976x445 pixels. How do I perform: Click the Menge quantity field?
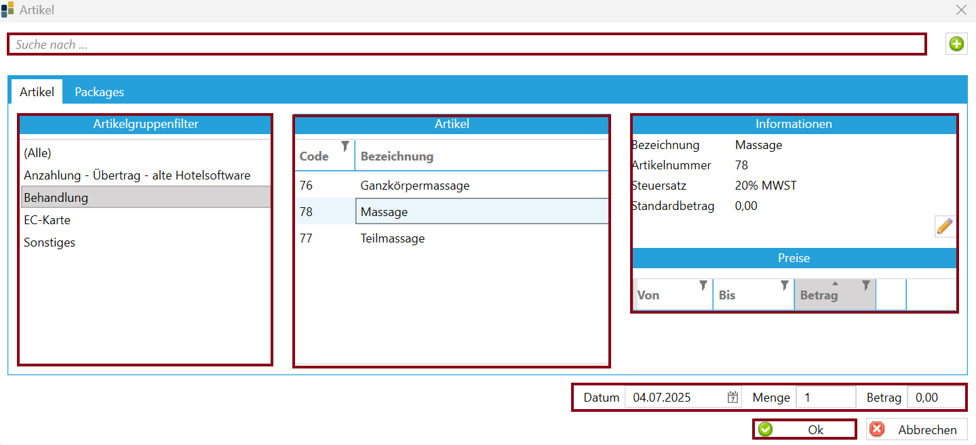(825, 398)
